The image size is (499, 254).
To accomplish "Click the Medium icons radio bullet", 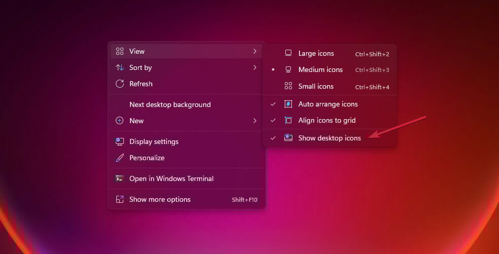I will pyautogui.click(x=273, y=69).
